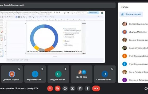Open the Slides comments icon
Screen dimensions: 148x94
[x=68, y=13]
